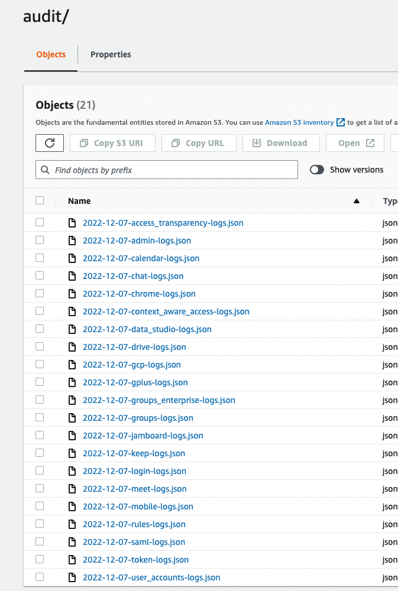Screen dimensions: 398x591
Task: Click the magnifier icon in the search field
Action: point(46,170)
